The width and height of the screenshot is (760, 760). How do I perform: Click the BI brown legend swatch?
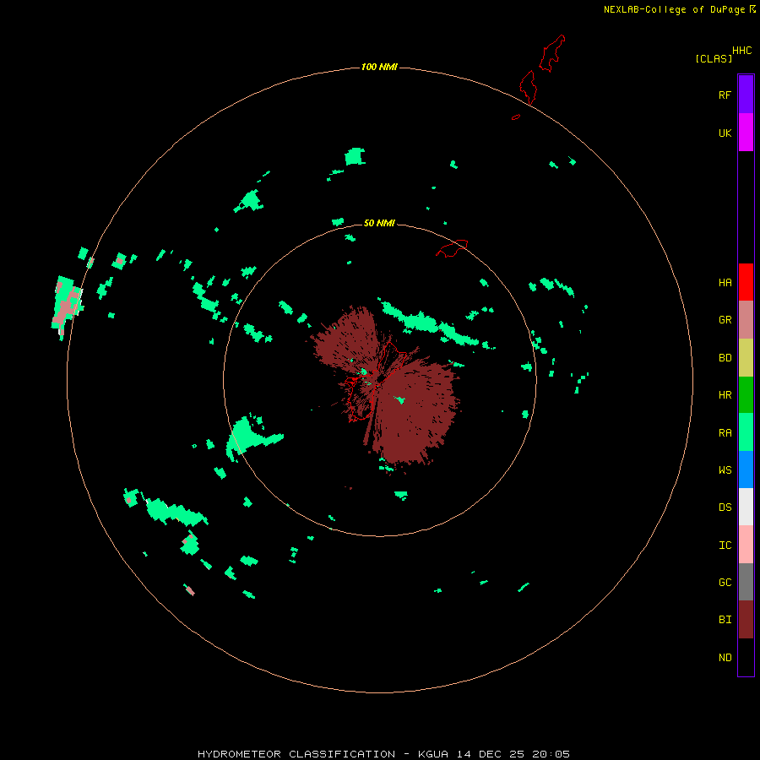coord(746,620)
